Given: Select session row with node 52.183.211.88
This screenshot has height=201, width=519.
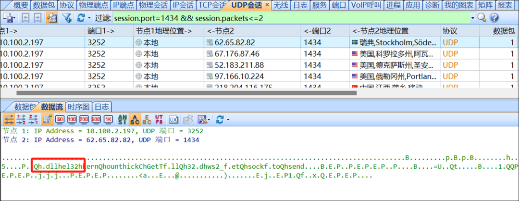Looking at the screenshot, I should (x=259, y=65).
